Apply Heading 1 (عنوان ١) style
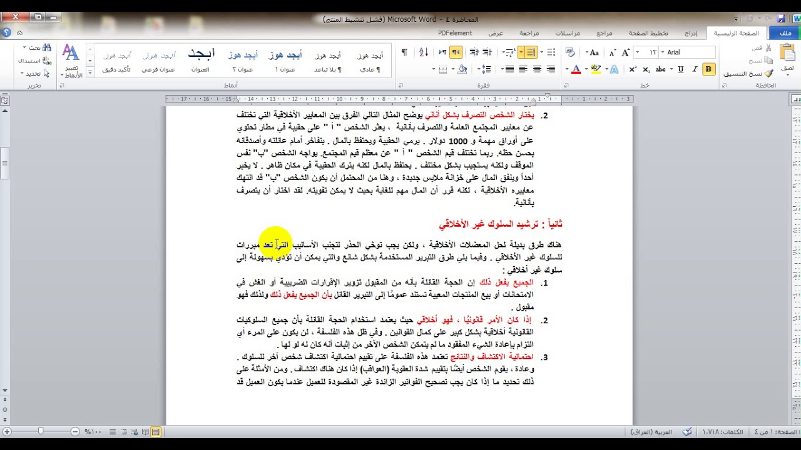Viewport: 801px width, 450px height. [285, 61]
